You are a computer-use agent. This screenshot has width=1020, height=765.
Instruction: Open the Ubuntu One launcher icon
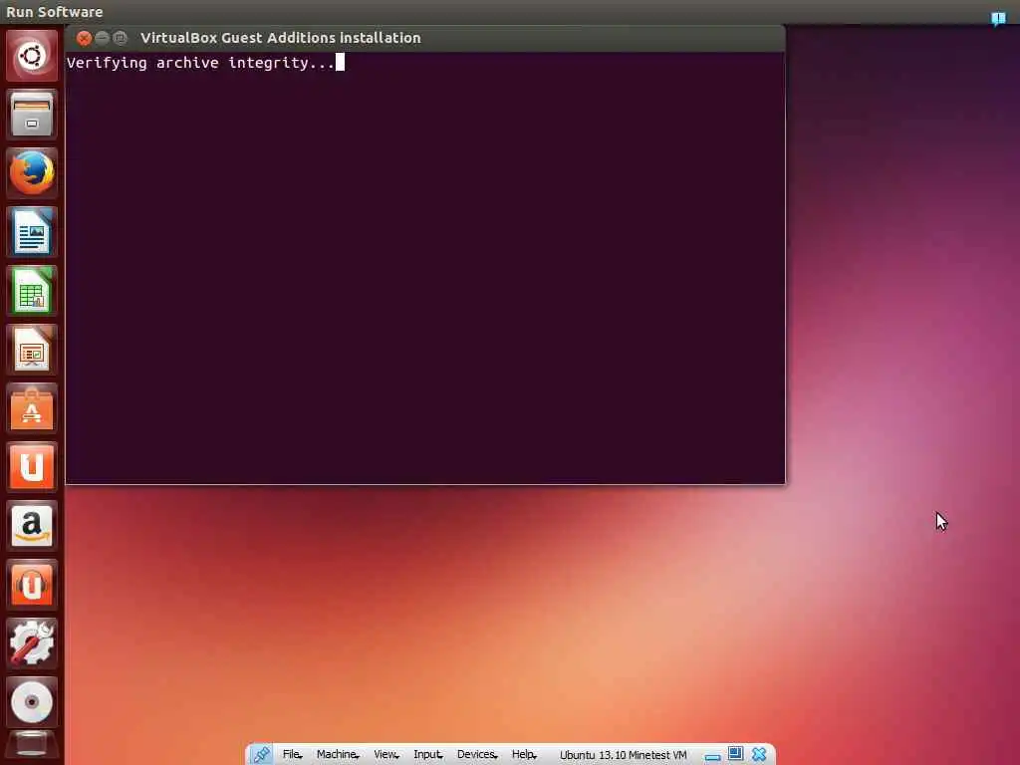point(32,467)
